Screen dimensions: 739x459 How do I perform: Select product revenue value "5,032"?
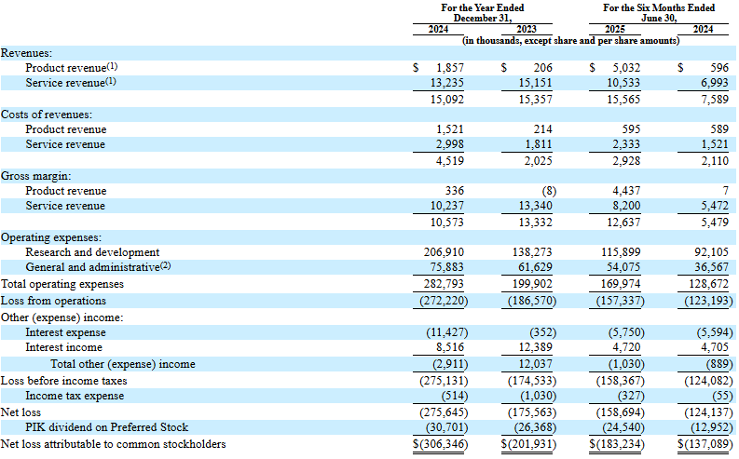tap(626, 68)
